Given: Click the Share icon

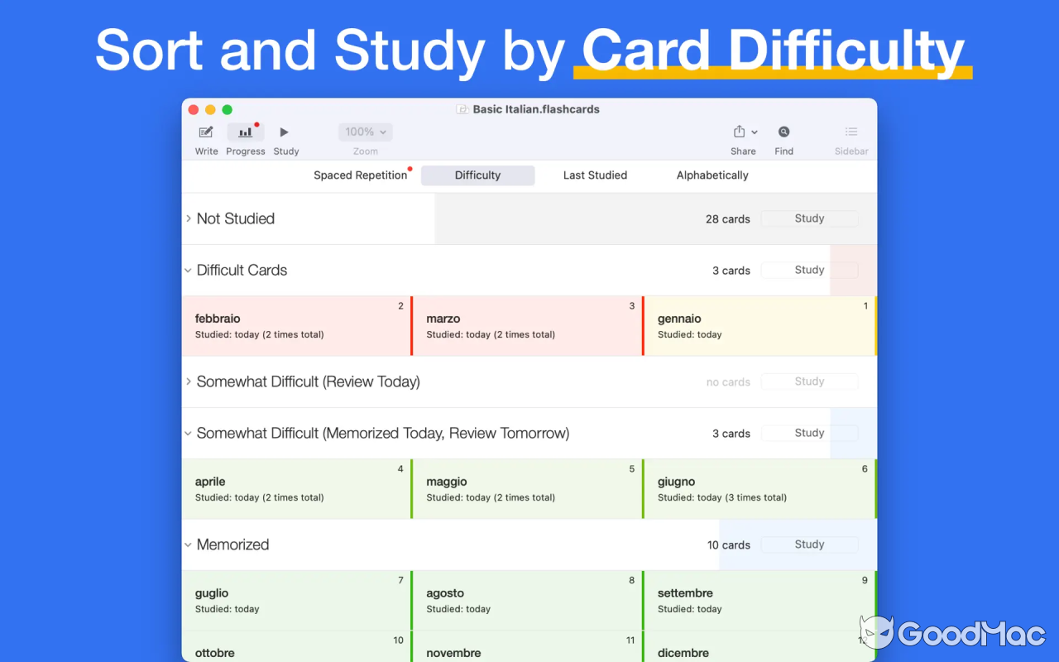Looking at the screenshot, I should 737,132.
